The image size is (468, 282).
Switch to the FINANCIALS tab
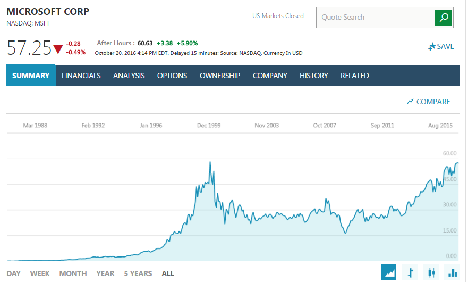[81, 76]
